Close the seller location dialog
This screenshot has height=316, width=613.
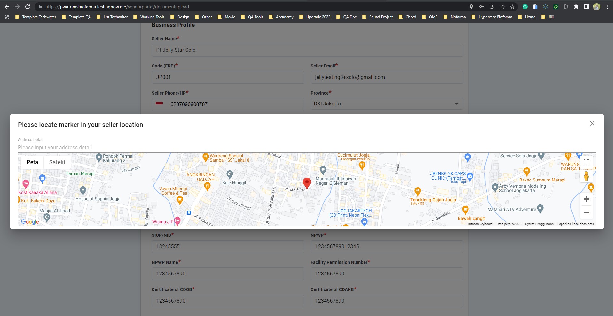point(592,123)
